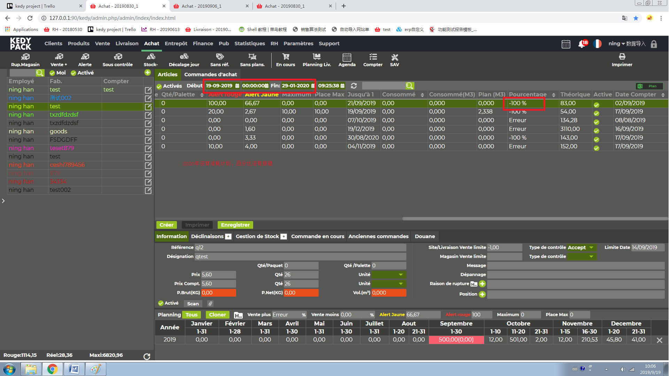670x376 pixels.
Task: Click the green Plan export icon
Action: pyautogui.click(x=649, y=86)
